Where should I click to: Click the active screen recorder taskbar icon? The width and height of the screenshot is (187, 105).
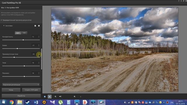point(101,102)
